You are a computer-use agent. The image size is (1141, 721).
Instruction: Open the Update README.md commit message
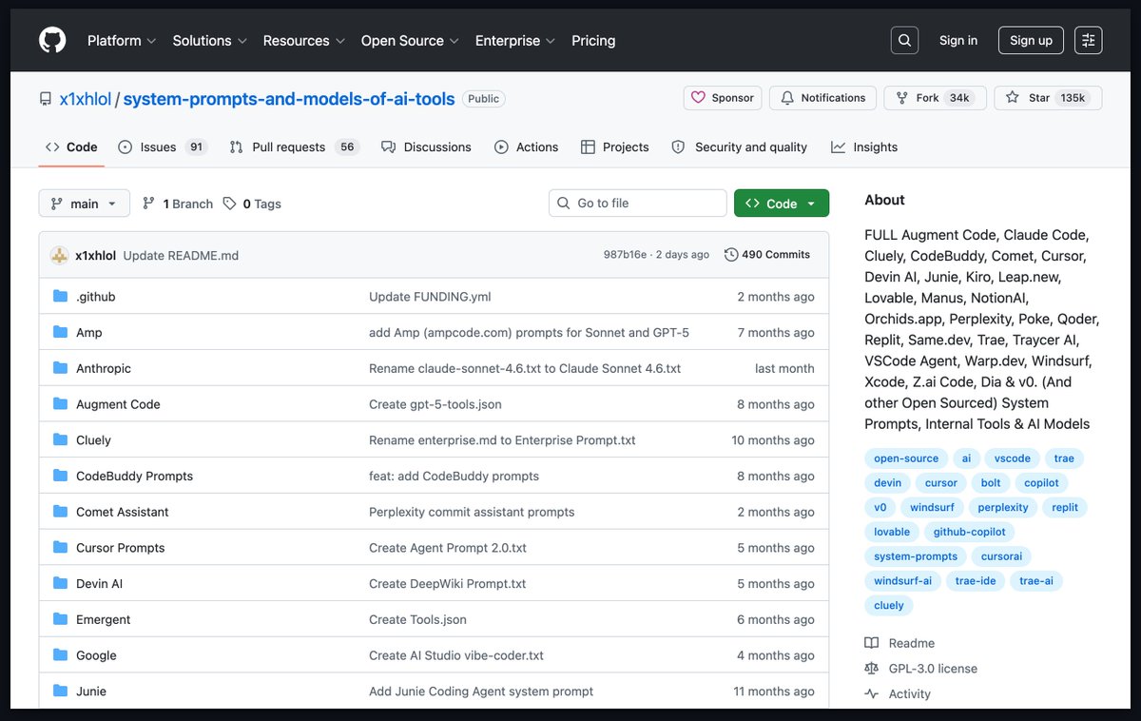point(181,255)
